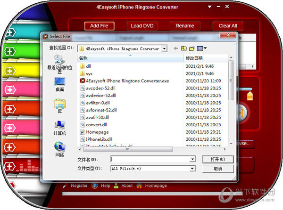Click the Register key icon

66,186
